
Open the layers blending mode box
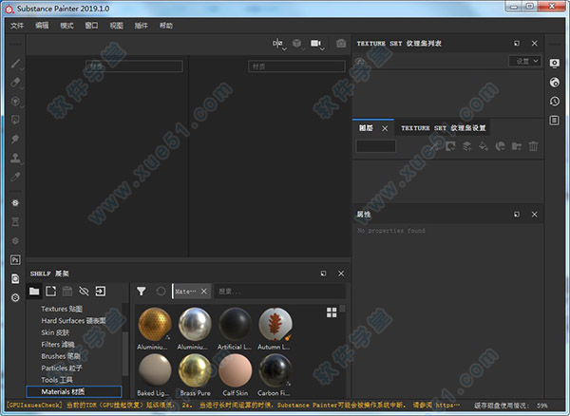(376, 146)
